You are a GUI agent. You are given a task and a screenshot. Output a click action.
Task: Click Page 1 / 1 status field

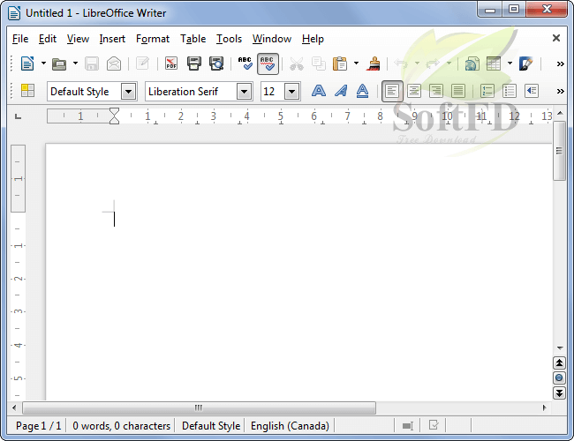tap(39, 426)
